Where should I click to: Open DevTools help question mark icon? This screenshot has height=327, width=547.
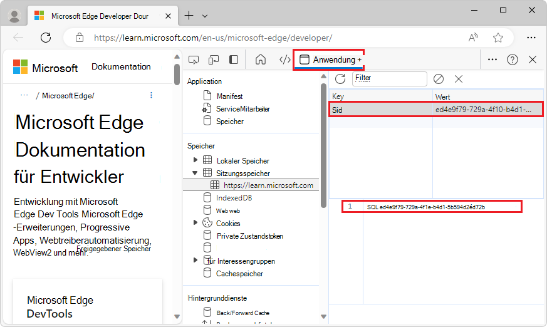coord(512,60)
